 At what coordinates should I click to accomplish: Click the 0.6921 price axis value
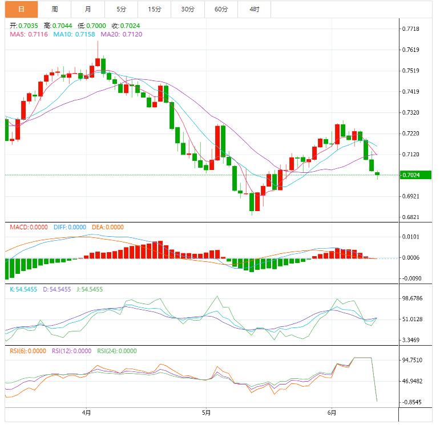click(x=410, y=196)
